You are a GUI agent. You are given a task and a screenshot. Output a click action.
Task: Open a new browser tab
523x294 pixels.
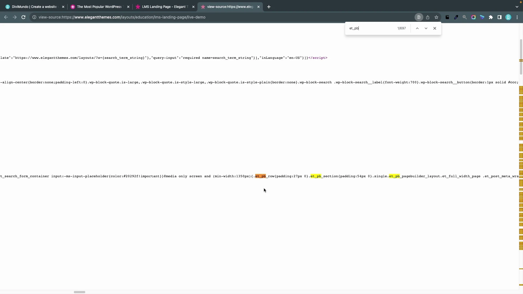pyautogui.click(x=269, y=7)
